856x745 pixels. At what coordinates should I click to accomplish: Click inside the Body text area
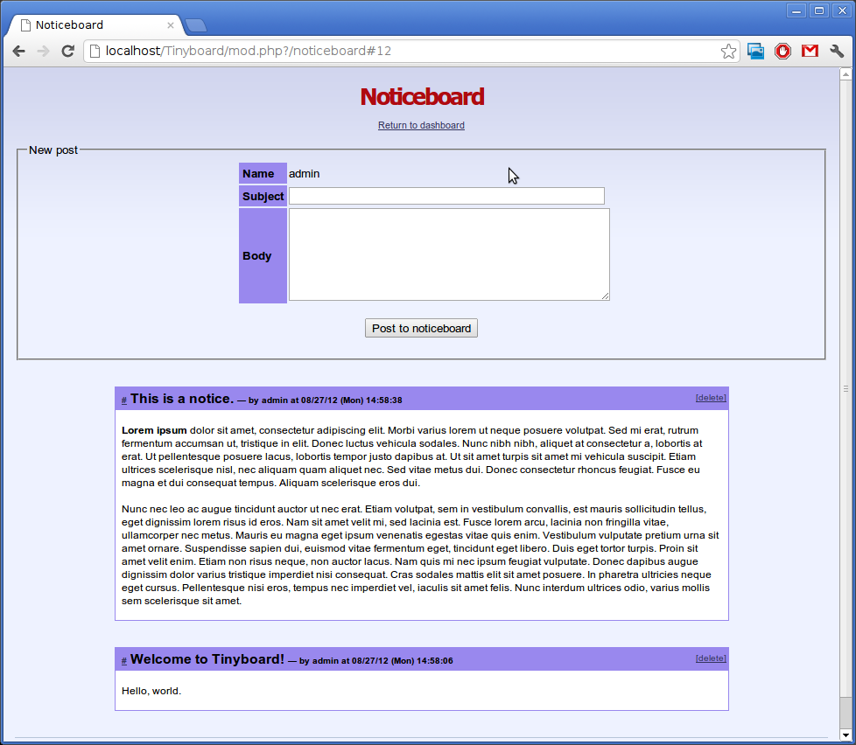(448, 254)
